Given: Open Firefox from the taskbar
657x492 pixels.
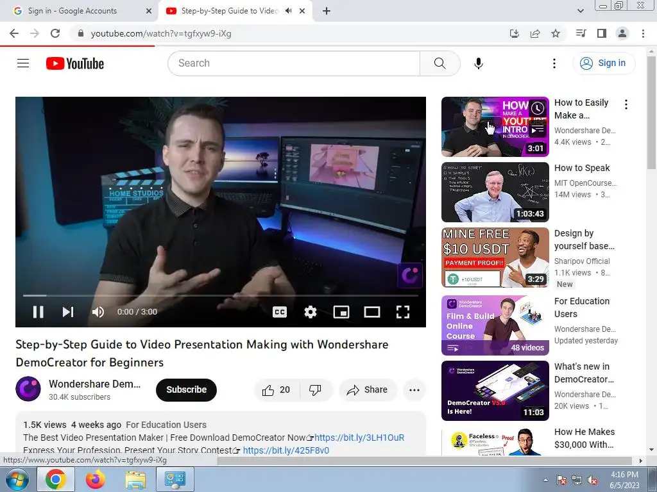Looking at the screenshot, I should (x=96, y=479).
